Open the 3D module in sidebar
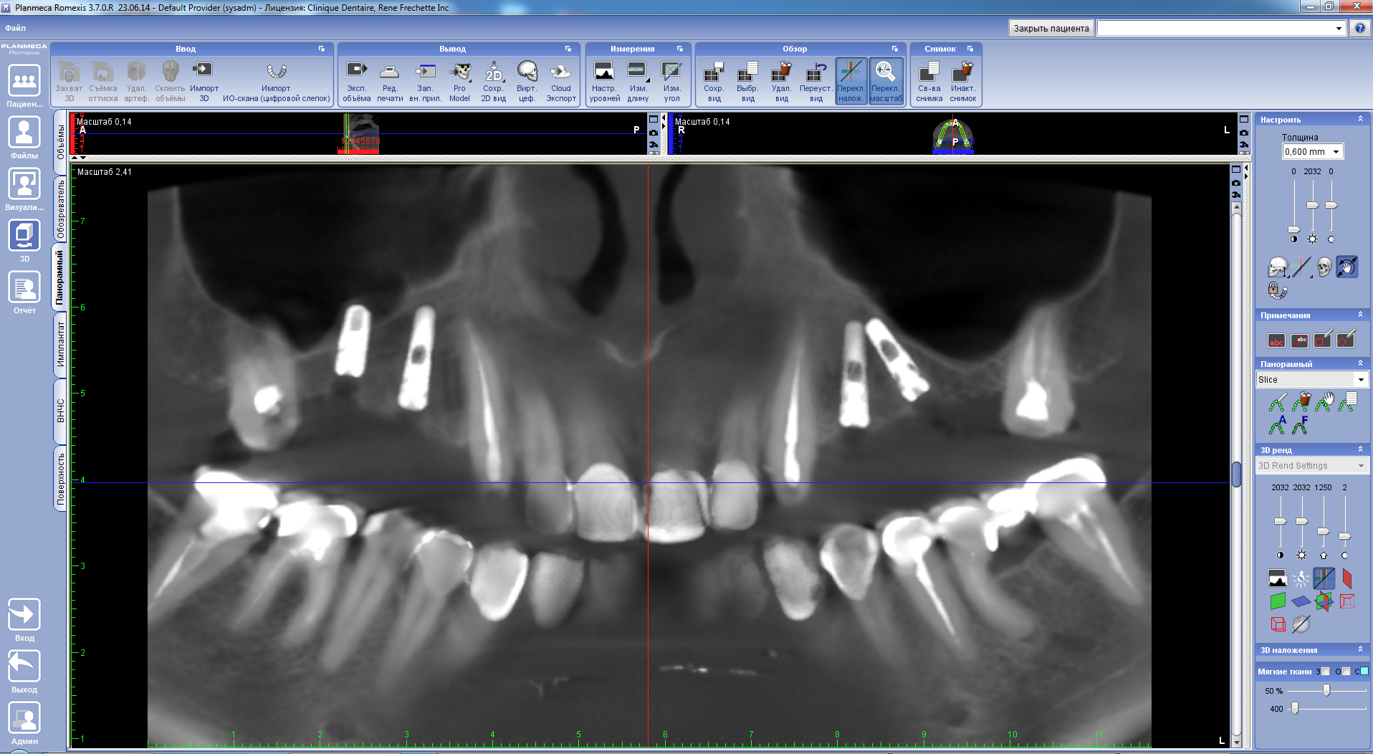 (x=24, y=236)
